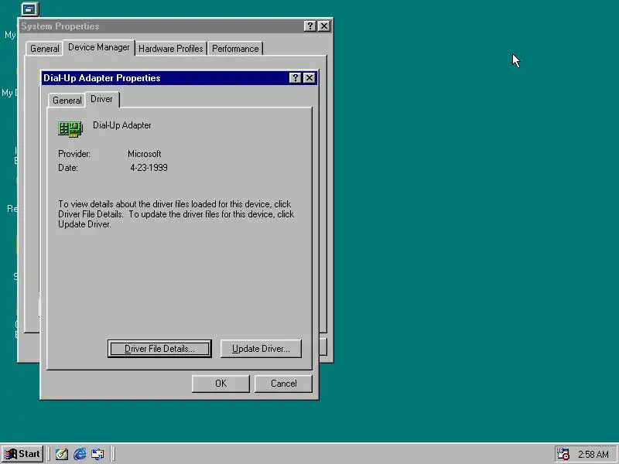The height and width of the screenshot is (464, 619).
Task: Click the driver date 4-23-1999
Action: [149, 168]
